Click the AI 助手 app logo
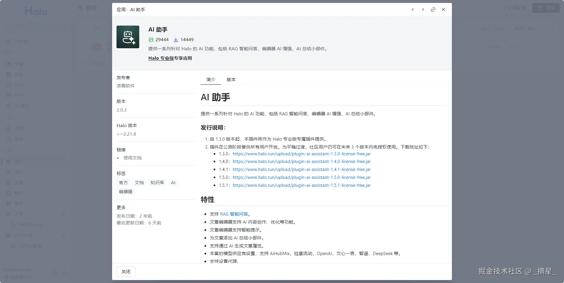Screen dimensions: 564x283 point(128,37)
